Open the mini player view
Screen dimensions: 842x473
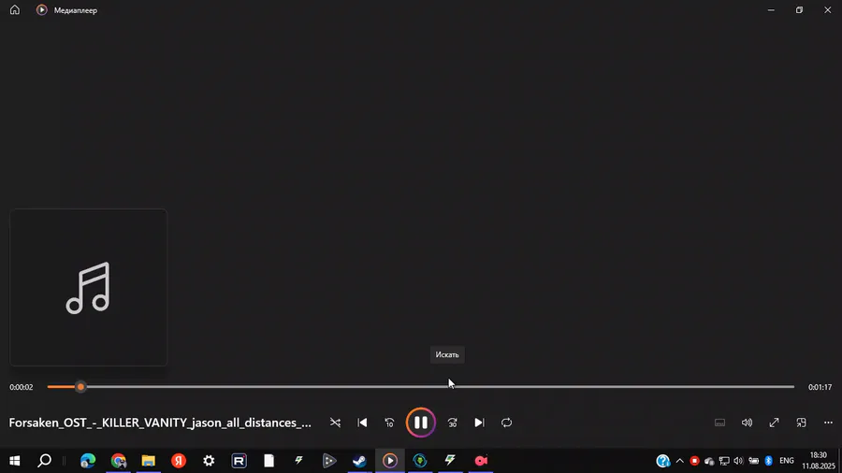pos(801,423)
